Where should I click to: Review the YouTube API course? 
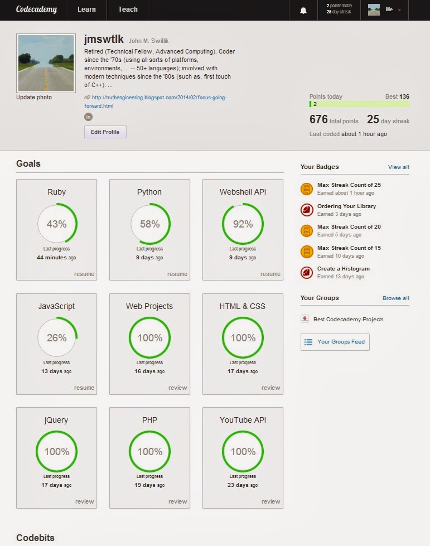270,501
